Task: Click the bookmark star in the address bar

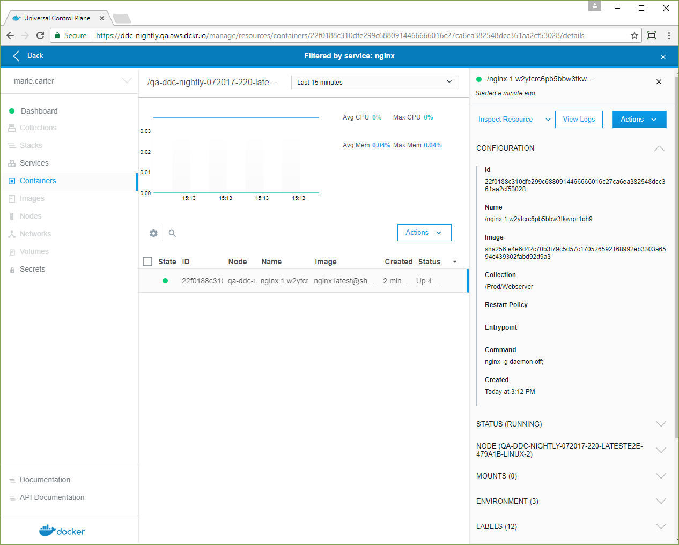Action: (x=634, y=35)
